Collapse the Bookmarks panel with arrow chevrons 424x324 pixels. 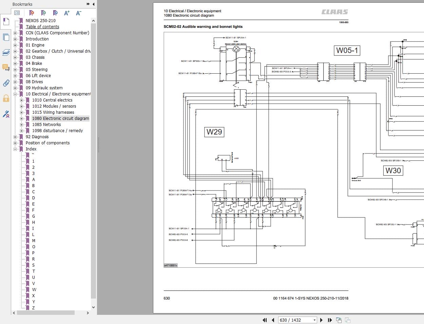point(88,4)
